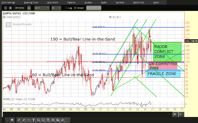This screenshot has width=198, height=123.
Task: Select the crosshair pointer tool
Action: point(7,120)
